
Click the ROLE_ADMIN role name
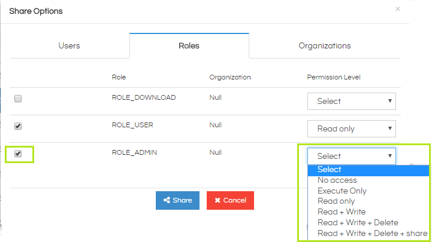coord(134,152)
